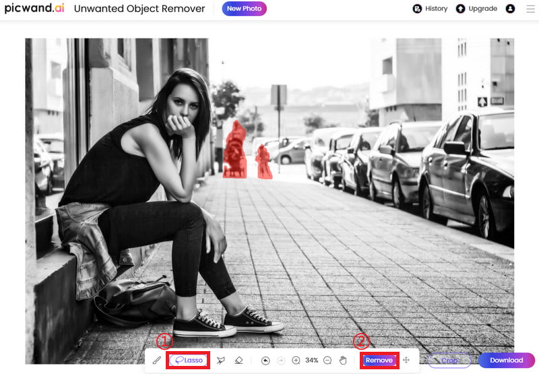Select the Brush tool in bottom toolbar

tap(157, 361)
